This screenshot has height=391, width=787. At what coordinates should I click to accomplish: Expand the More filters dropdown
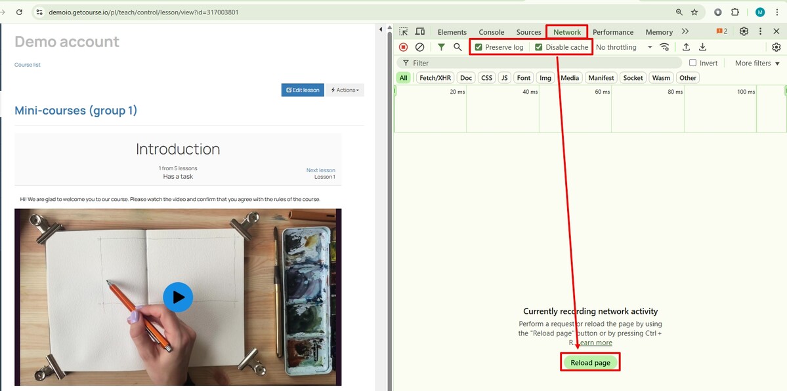pos(757,63)
